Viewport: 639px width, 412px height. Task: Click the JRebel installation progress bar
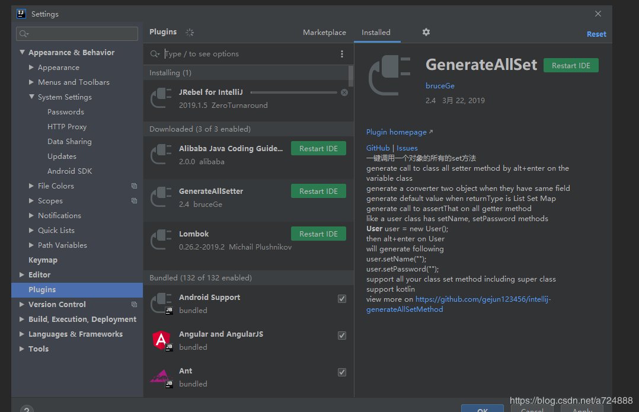(x=294, y=92)
